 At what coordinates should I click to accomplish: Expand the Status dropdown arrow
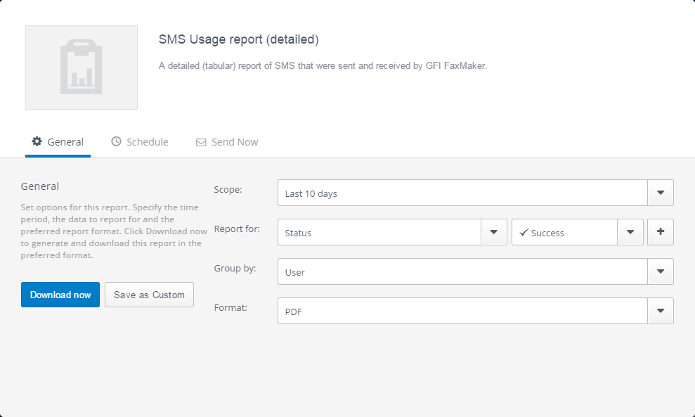494,232
